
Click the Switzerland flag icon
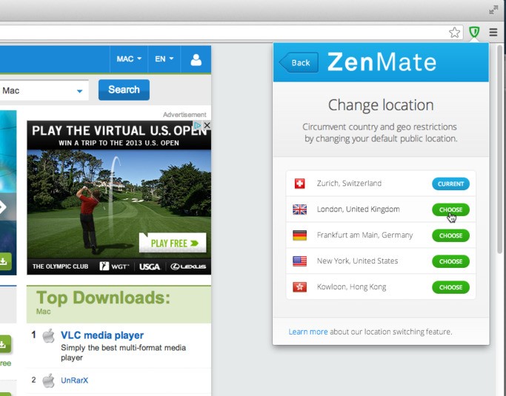299,184
